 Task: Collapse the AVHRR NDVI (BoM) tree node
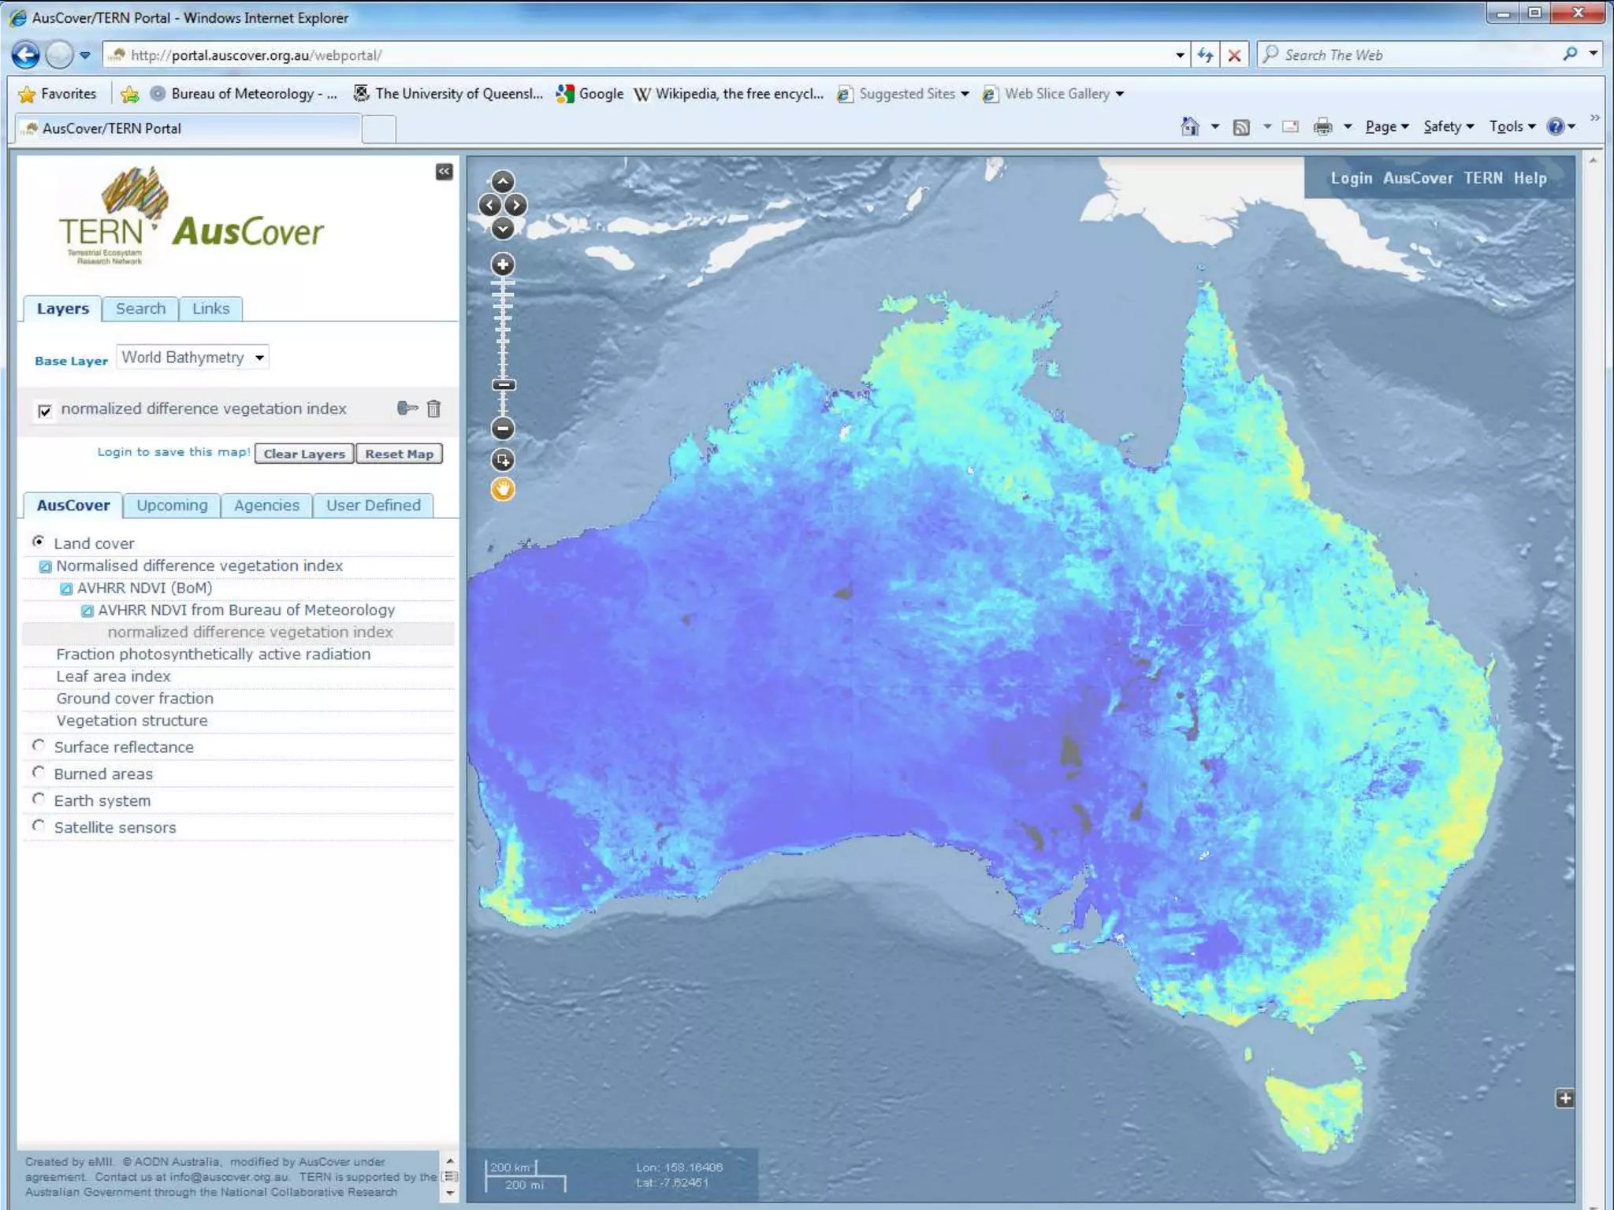[67, 588]
